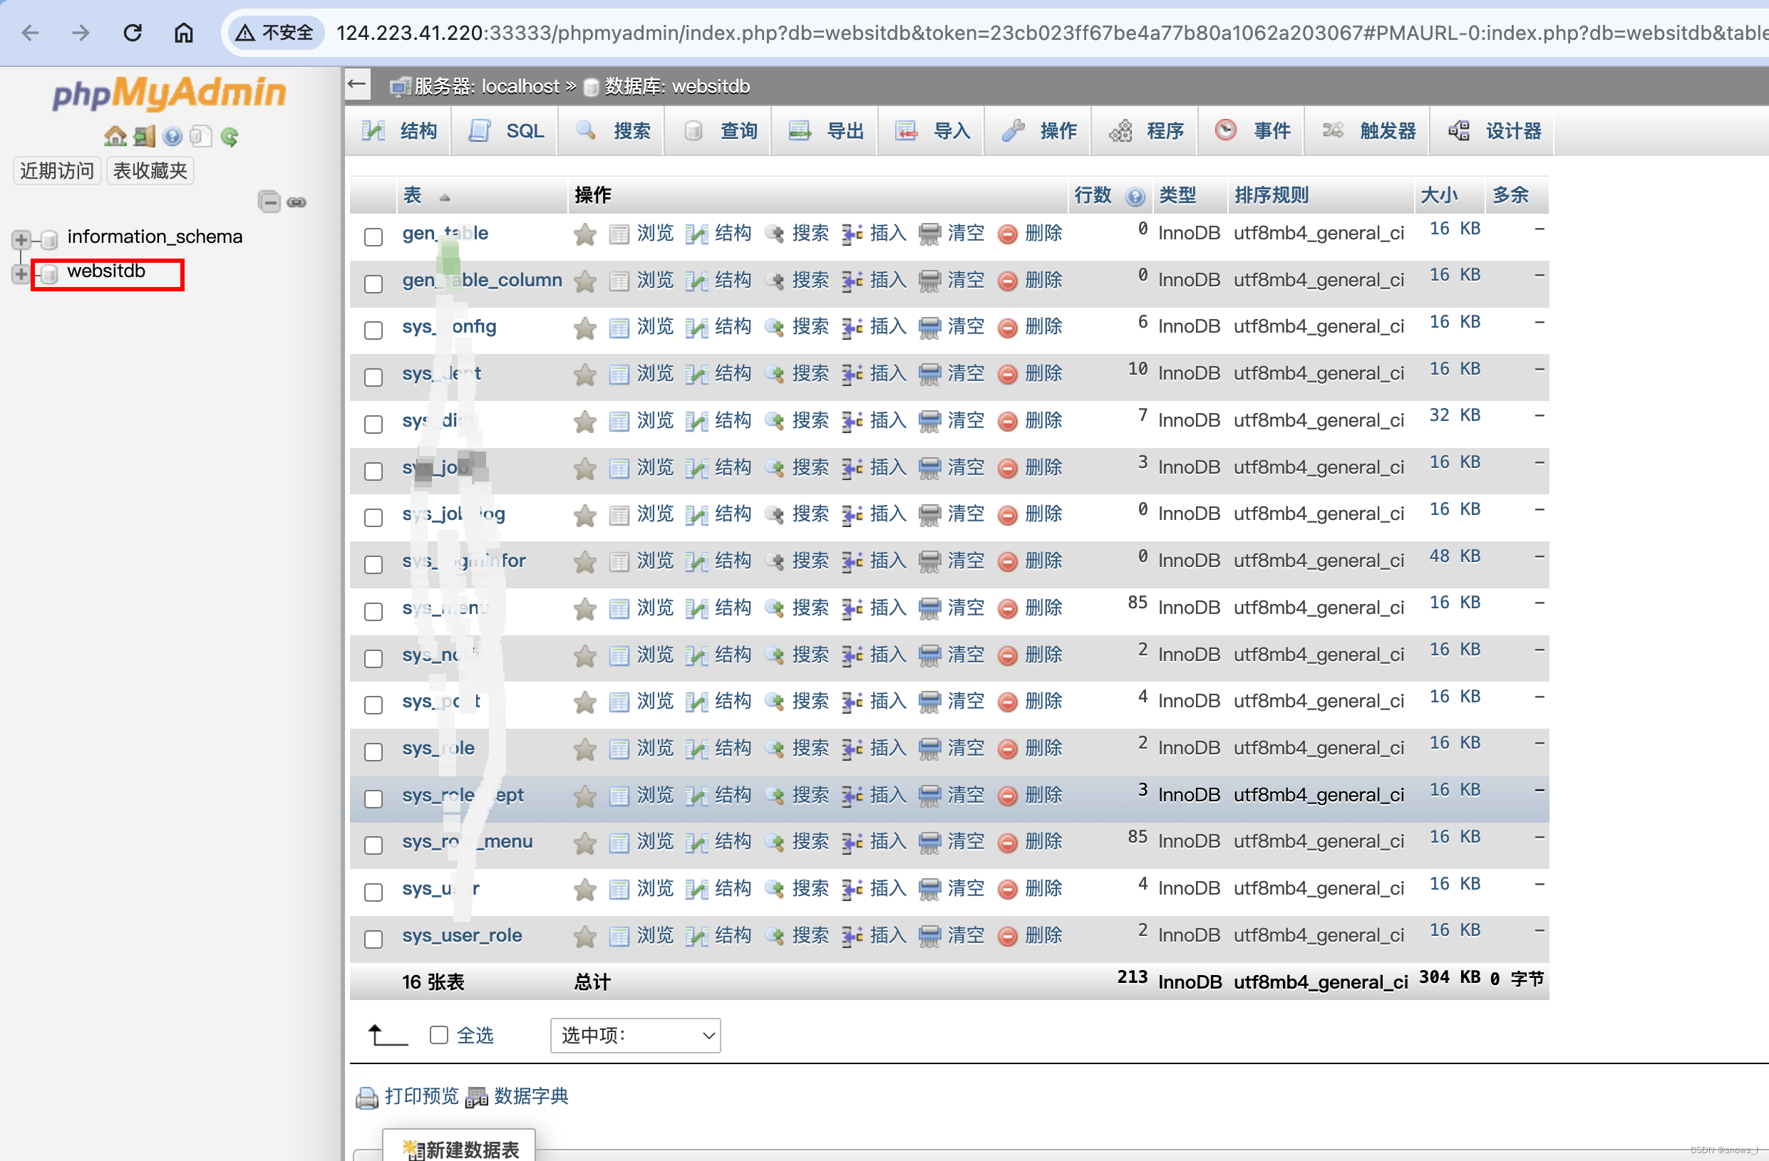Favorite star for gen_table row
Image resolution: width=1769 pixels, height=1161 pixels.
585,234
